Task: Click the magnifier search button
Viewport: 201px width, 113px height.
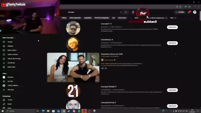Action: pos(126,12)
